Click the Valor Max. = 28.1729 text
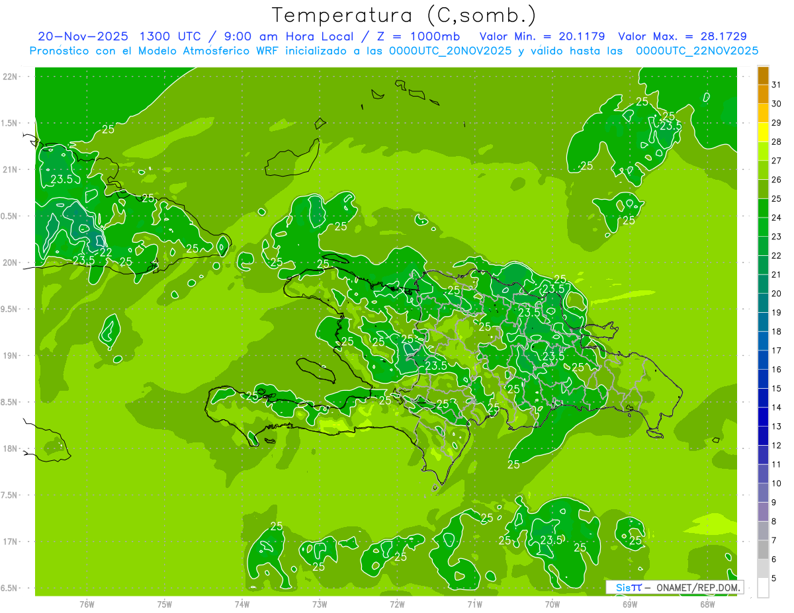Screen dimensions: 794x613 [x=682, y=36]
